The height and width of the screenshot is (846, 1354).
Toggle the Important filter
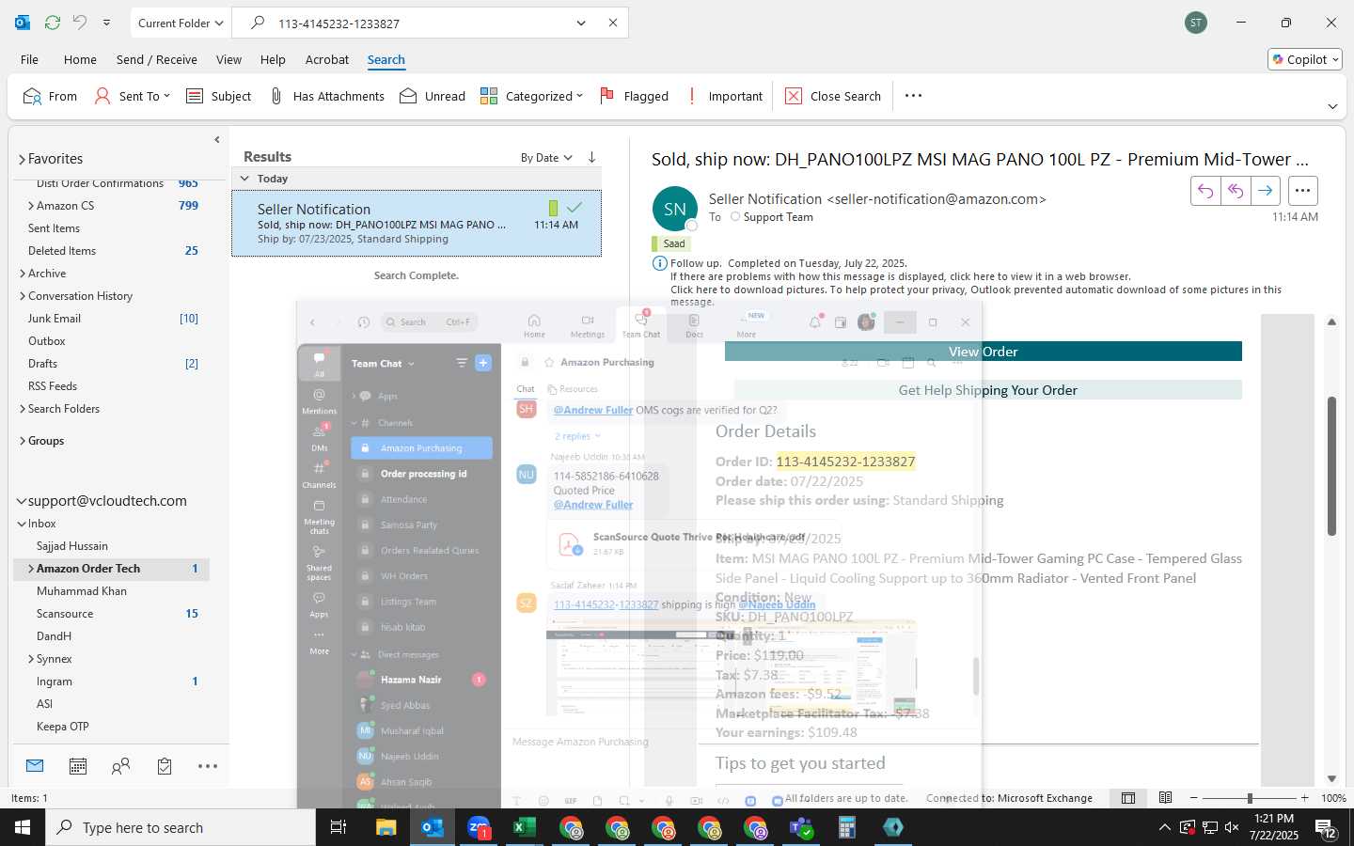[x=725, y=96]
